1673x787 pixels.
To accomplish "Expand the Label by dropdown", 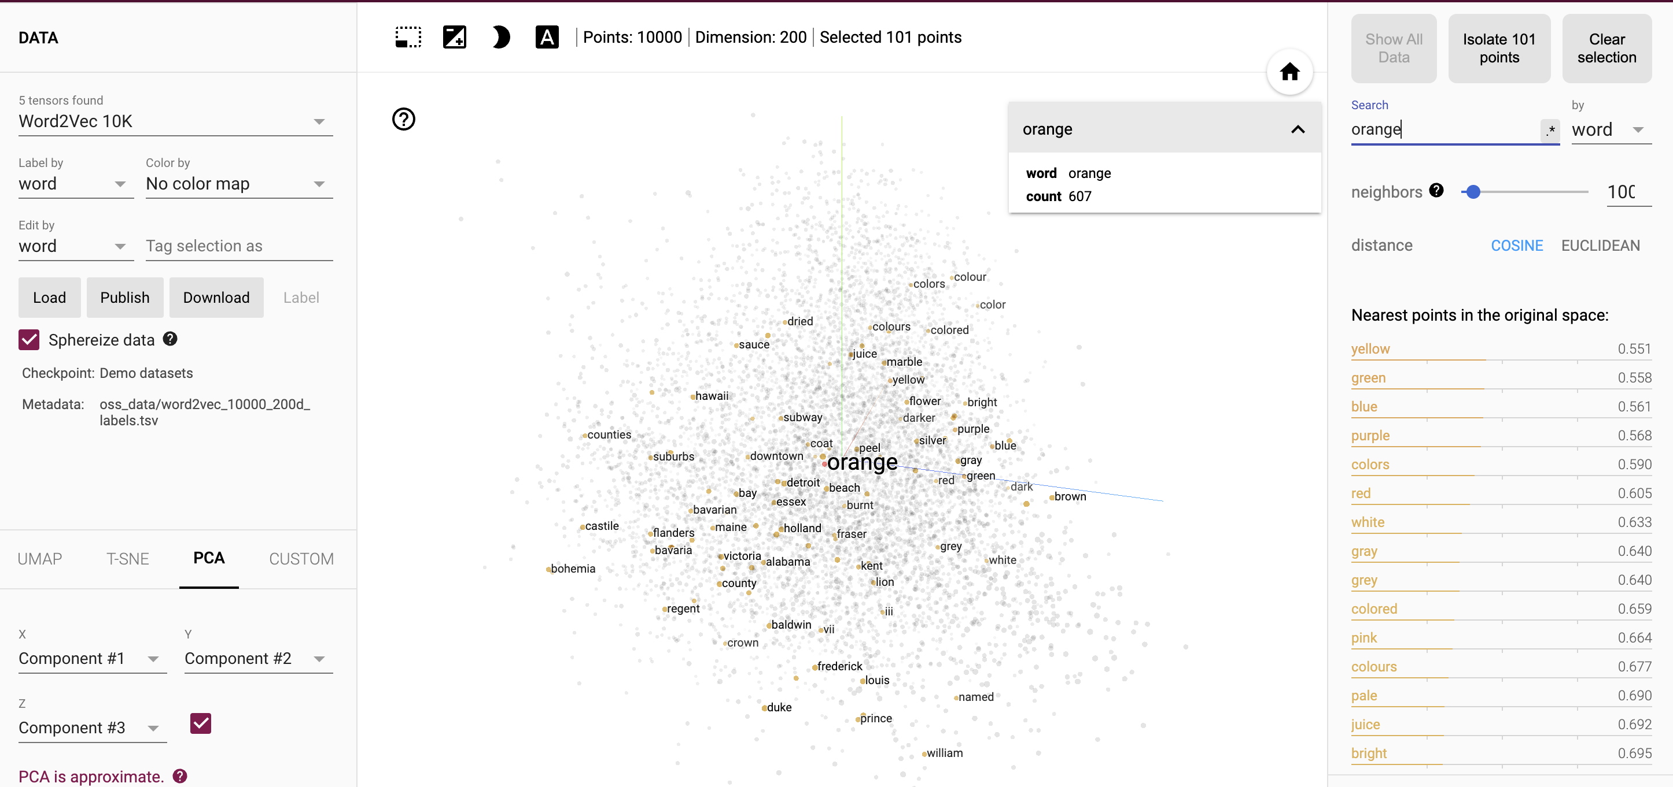I will [120, 184].
